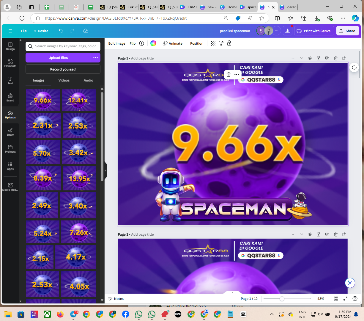
Task: Open more options on floating image toolbar
Action: pyautogui.click(x=237, y=74)
